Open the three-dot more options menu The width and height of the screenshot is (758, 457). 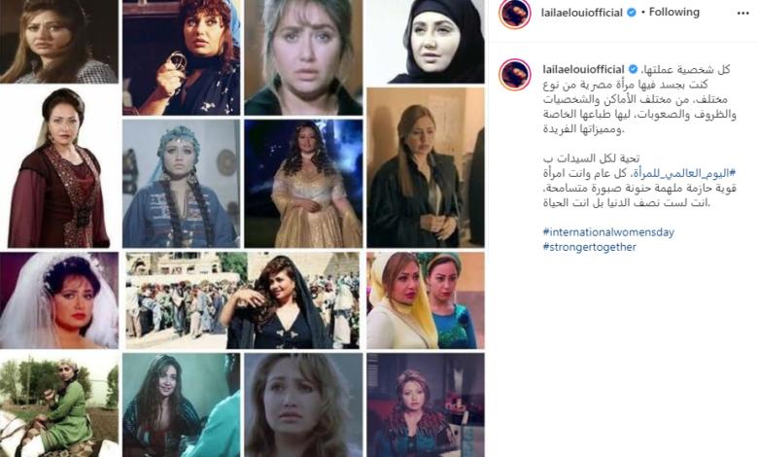tap(742, 14)
